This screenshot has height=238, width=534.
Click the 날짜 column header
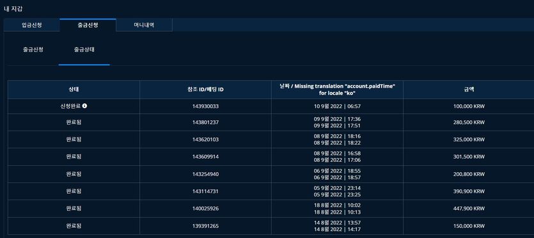(337, 90)
